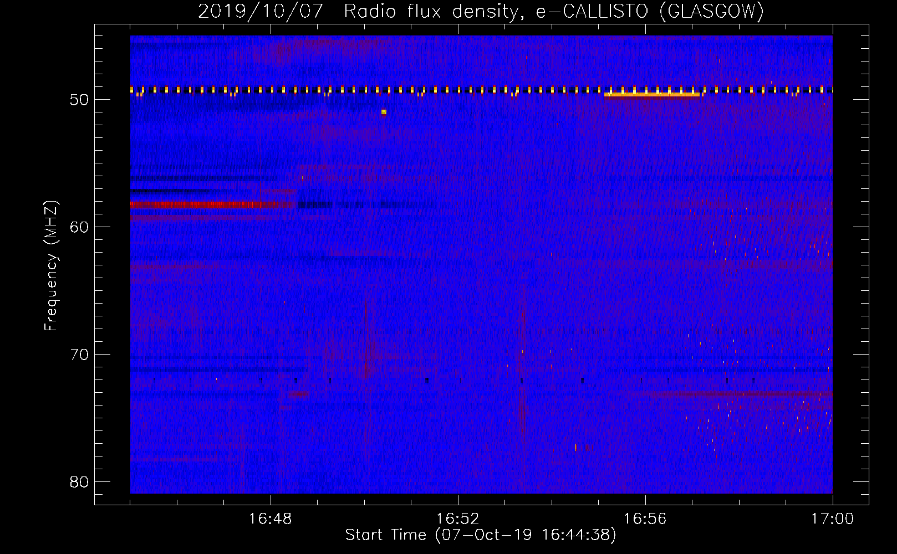
Task: Click the 'Frequency (MHZ)' axis label
Action: pyautogui.click(x=51, y=266)
